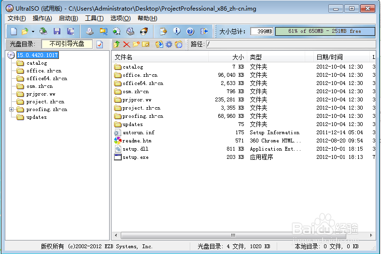381x254 pixels.
Task: Click the Make CD/DVD image icon
Action: click(90, 31)
